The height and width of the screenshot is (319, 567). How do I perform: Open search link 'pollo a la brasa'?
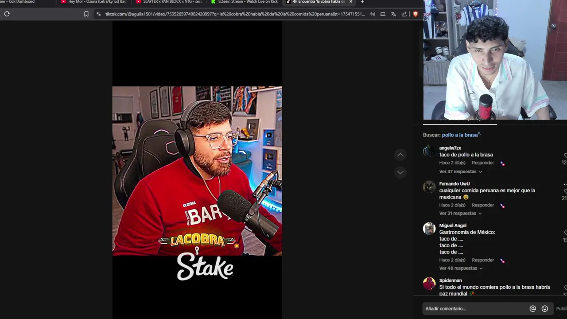[x=460, y=135]
